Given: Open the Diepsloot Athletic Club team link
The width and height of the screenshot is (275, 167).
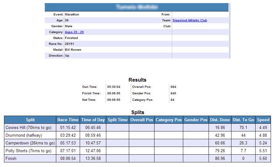Looking at the screenshot, I should [190, 20].
